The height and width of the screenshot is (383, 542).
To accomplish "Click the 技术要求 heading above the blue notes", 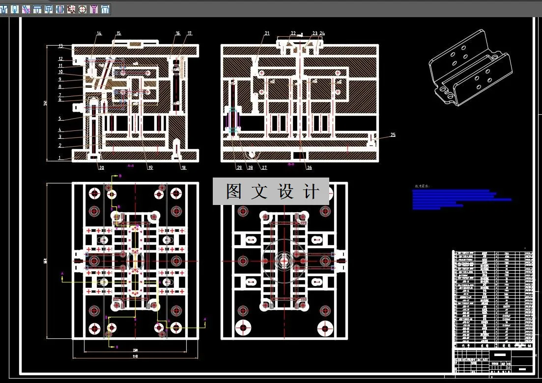I will tap(422, 186).
